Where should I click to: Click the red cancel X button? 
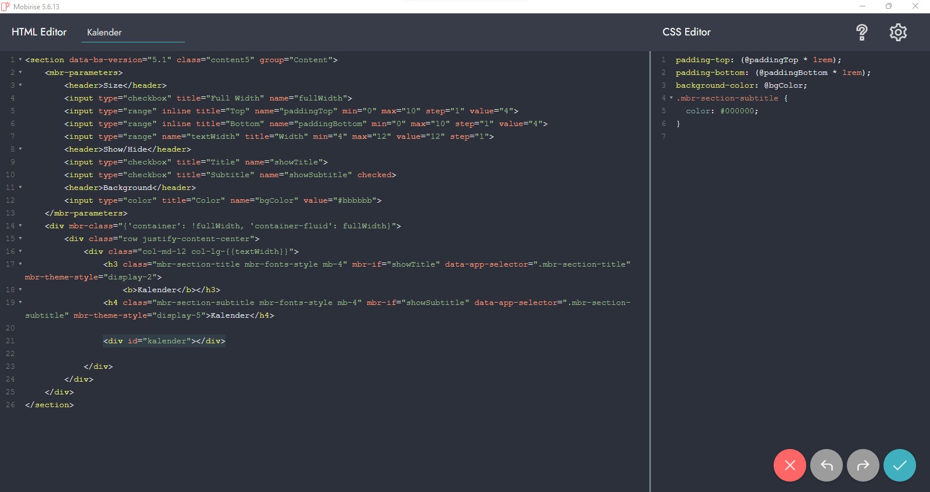click(789, 465)
